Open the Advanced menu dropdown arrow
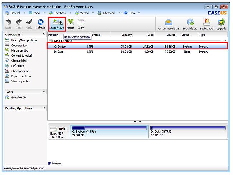This screenshot has width=233, height=175. click(120, 13)
